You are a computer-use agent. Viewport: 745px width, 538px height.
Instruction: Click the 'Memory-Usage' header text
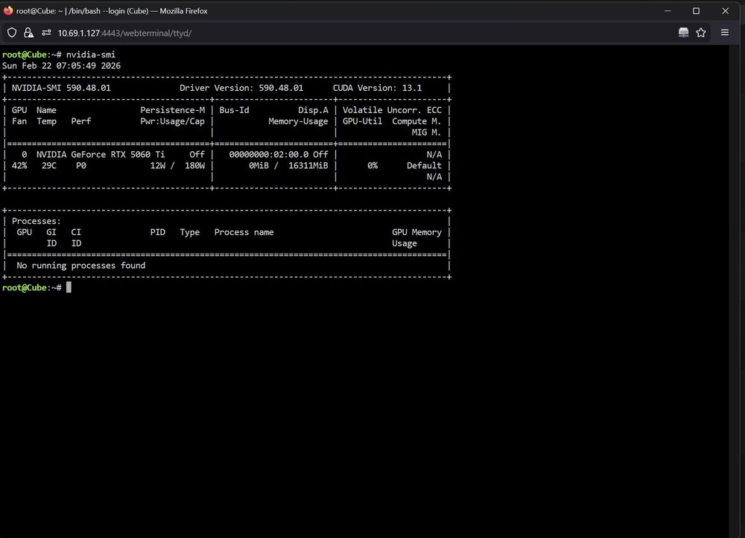(x=298, y=121)
